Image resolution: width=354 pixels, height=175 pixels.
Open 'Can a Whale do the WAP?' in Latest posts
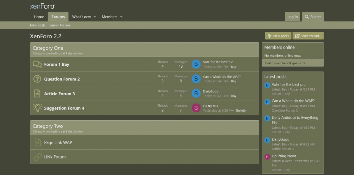point(293,101)
